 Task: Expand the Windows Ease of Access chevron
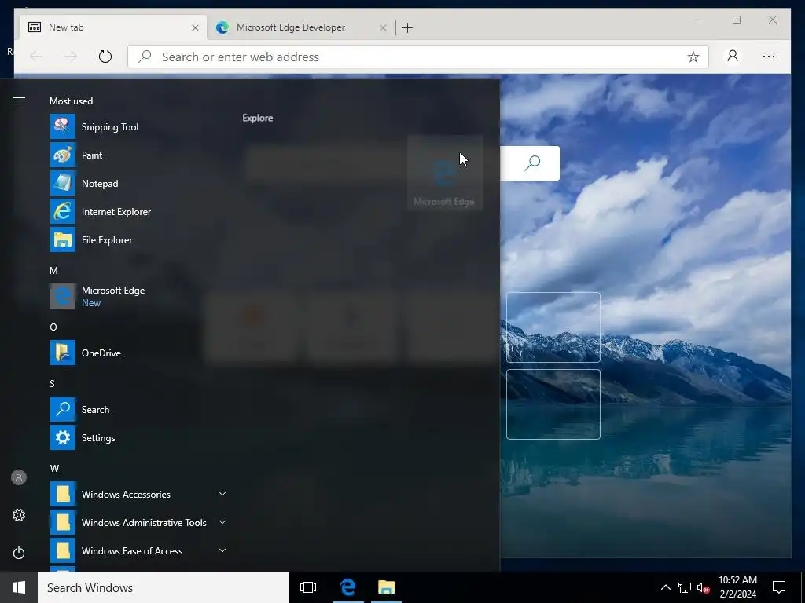(x=222, y=550)
